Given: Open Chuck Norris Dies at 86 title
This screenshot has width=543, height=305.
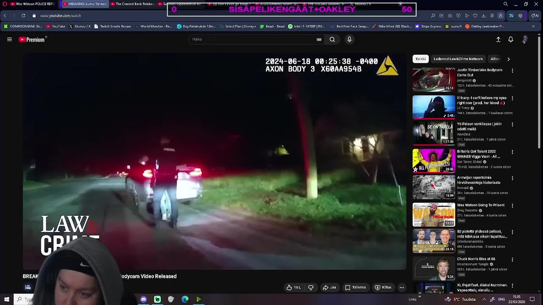Looking at the screenshot, I should [476, 259].
